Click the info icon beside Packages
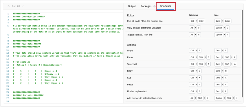246x107 pixels. click(154, 6)
